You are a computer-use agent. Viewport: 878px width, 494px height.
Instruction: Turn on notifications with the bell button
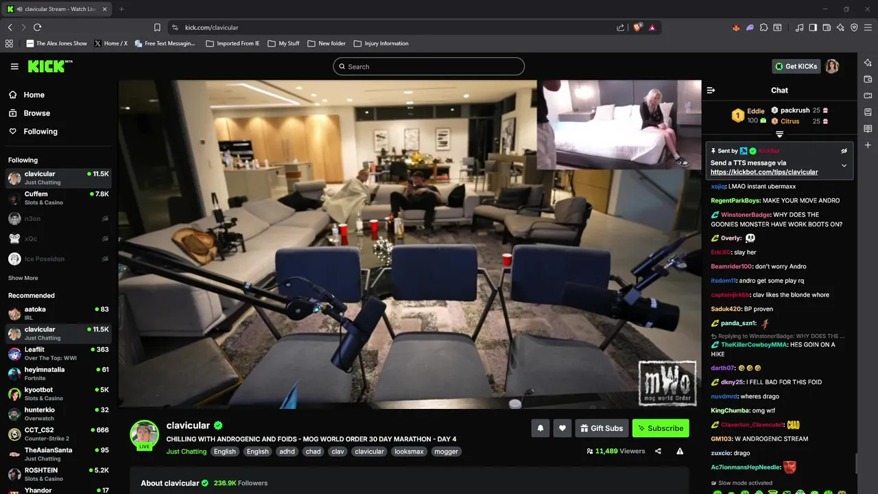[541, 428]
